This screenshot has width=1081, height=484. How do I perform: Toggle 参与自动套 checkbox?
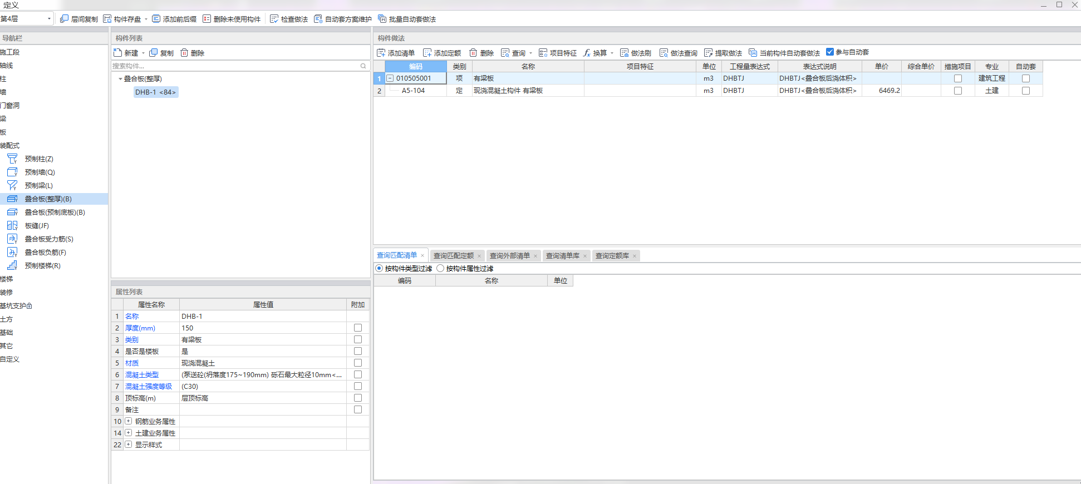point(830,52)
